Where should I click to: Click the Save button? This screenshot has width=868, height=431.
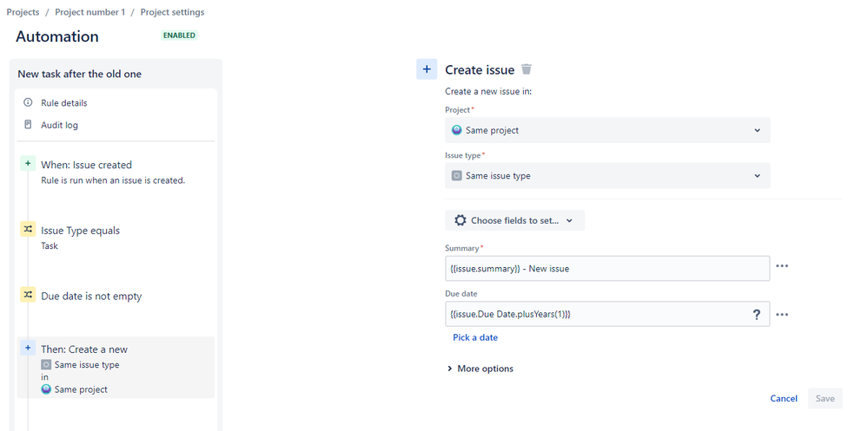pyautogui.click(x=825, y=398)
